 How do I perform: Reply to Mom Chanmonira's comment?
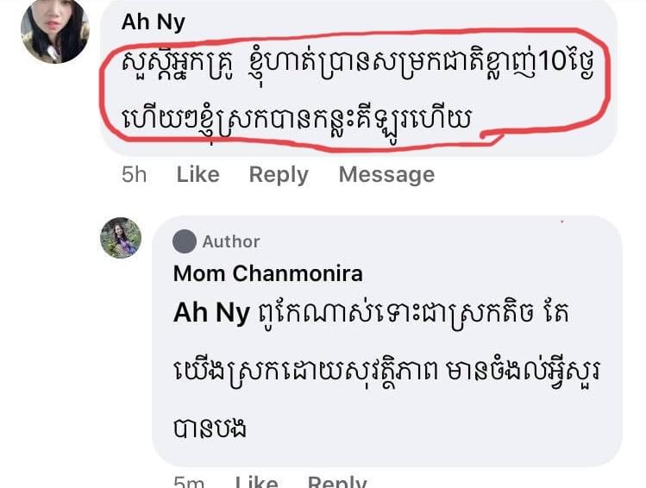[337, 483]
